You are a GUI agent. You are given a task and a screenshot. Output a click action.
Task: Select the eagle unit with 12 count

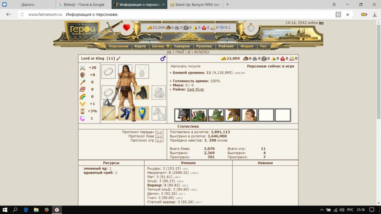tap(232, 115)
